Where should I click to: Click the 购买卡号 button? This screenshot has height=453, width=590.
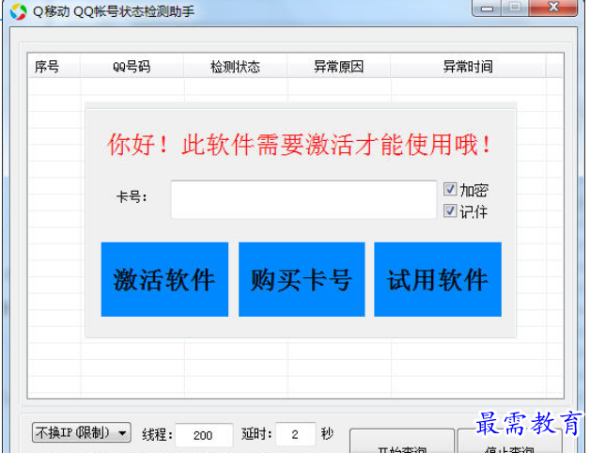click(x=302, y=279)
